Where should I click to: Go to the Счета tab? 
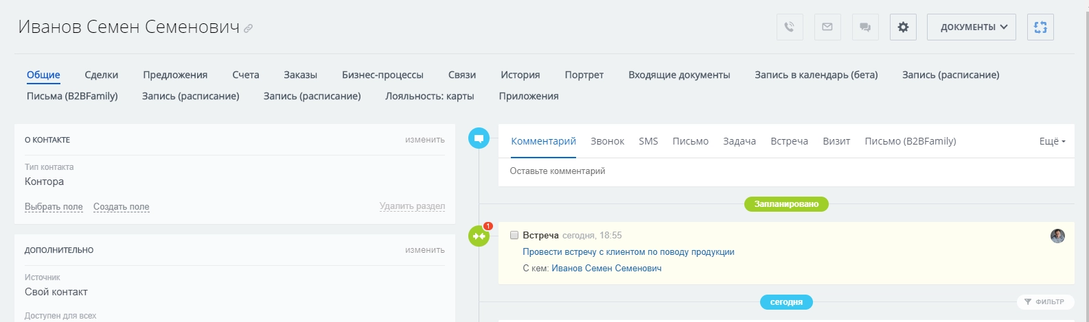coord(246,75)
